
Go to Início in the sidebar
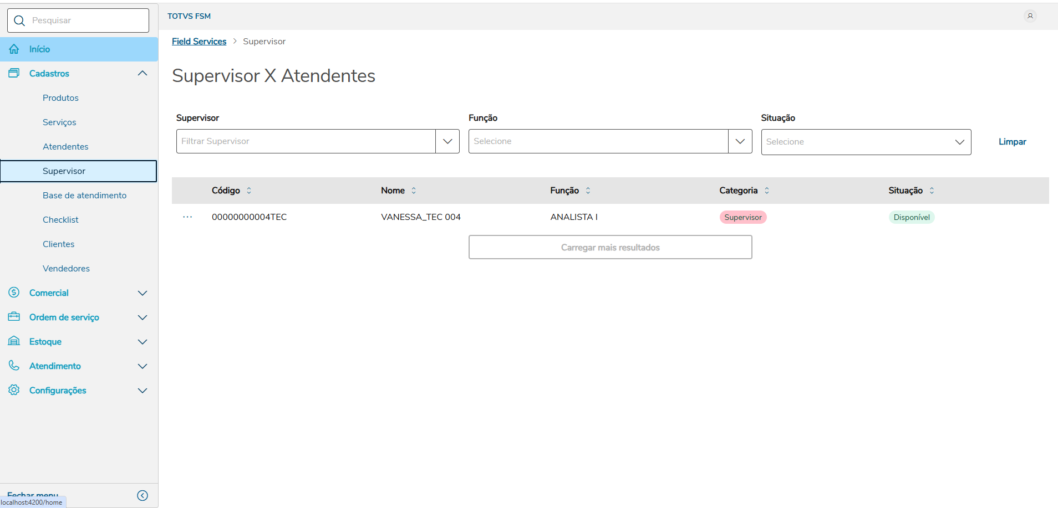[x=40, y=49]
